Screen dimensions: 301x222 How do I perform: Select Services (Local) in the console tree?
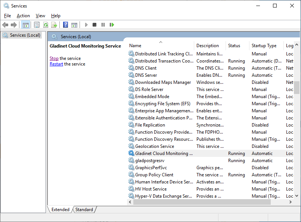(22, 35)
